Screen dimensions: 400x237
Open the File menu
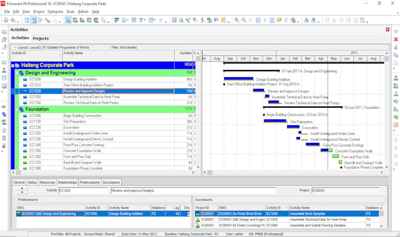click(x=7, y=12)
